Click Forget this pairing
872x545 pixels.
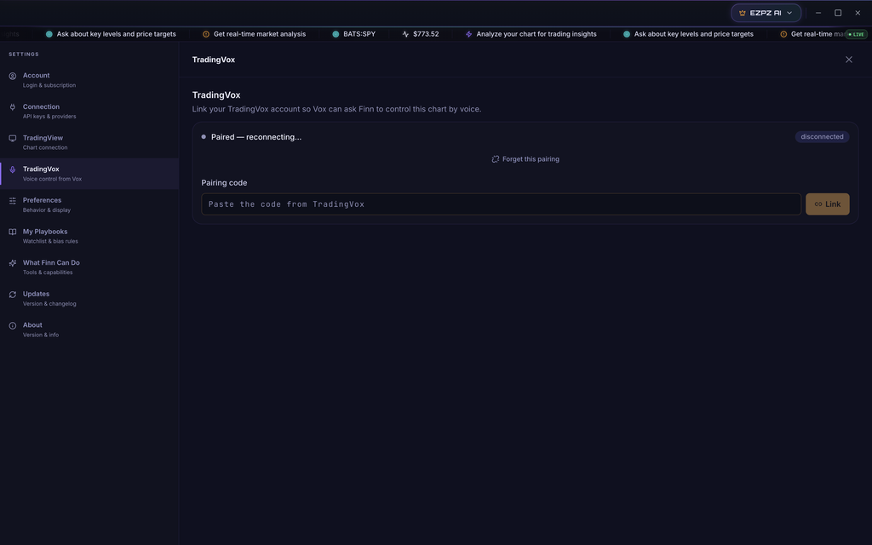pyautogui.click(x=525, y=159)
